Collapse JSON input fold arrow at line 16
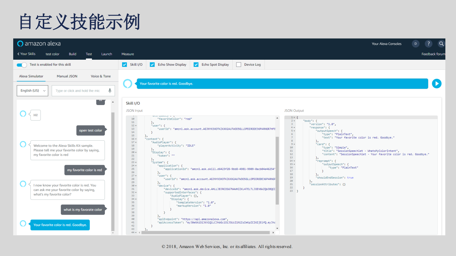Viewport: 456px width, 256px height. click(136, 139)
